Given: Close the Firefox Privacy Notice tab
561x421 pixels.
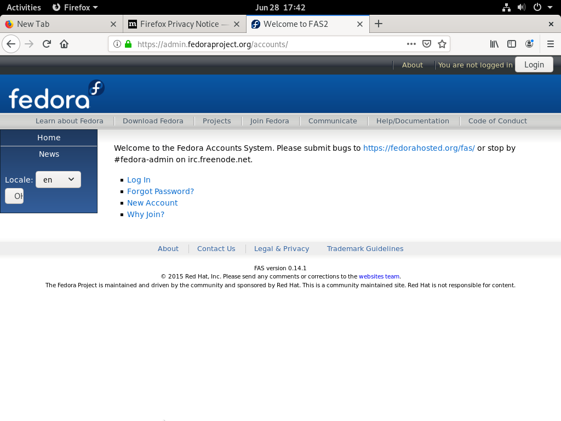Looking at the screenshot, I should tap(237, 24).
